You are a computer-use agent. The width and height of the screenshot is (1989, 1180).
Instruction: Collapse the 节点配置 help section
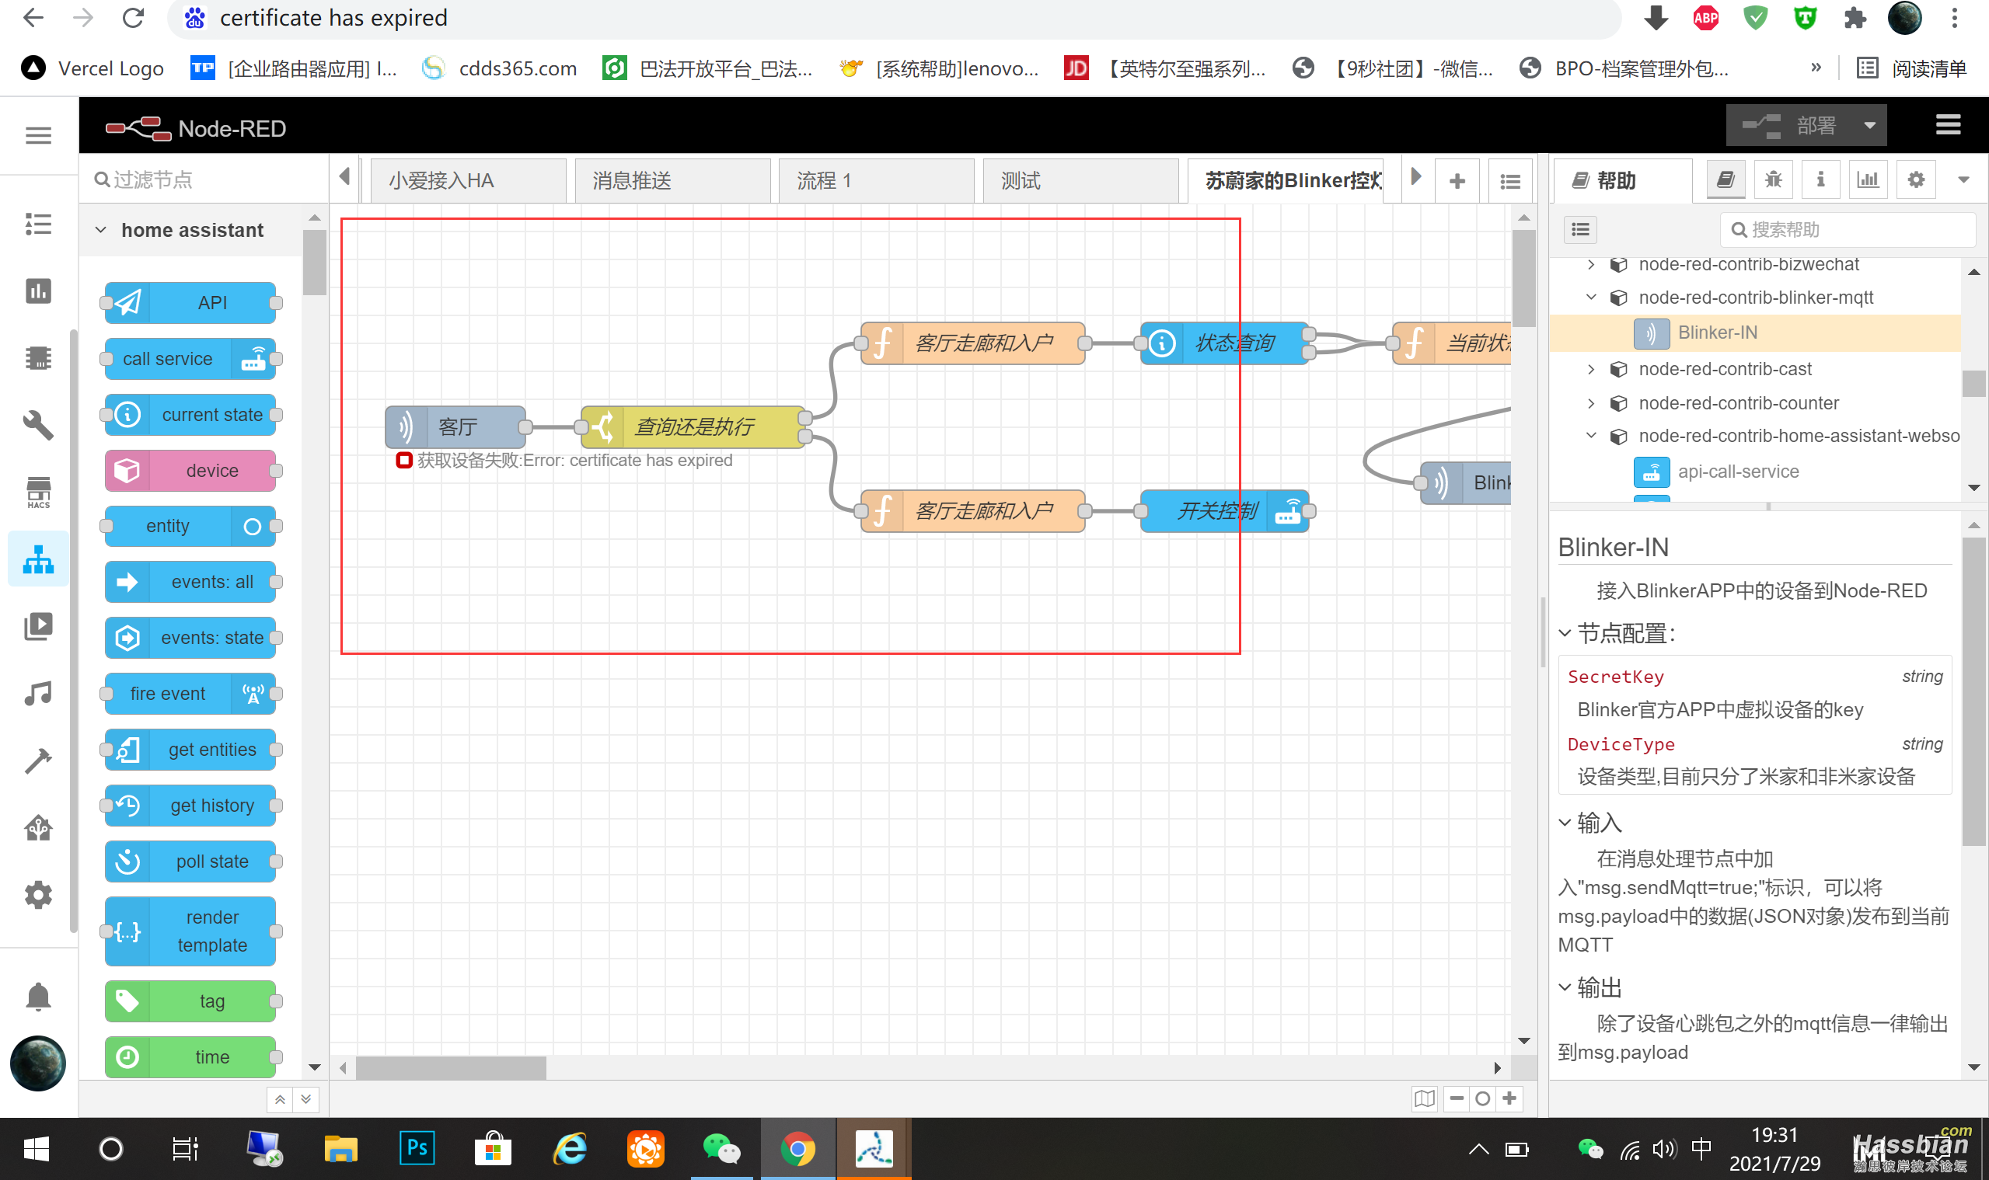(x=1617, y=634)
